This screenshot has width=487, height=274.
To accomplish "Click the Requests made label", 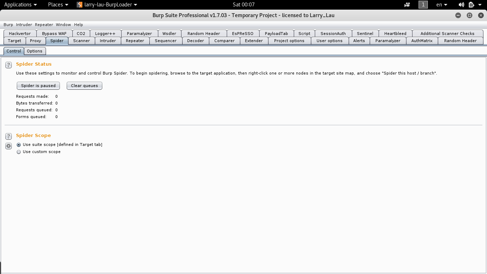I will tap(32, 96).
